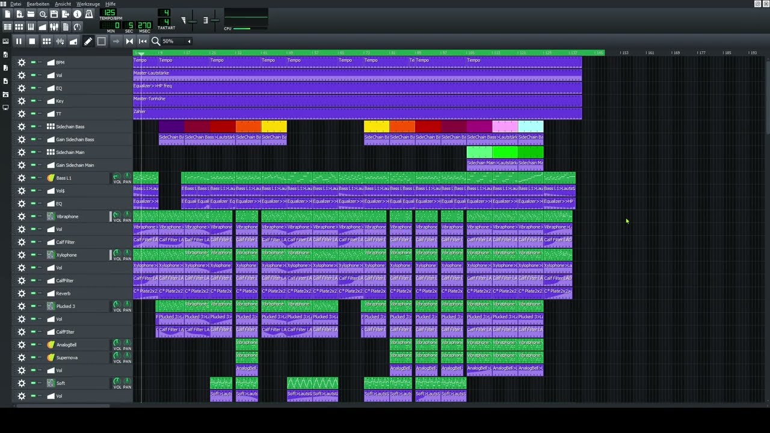Export the project to audio
The height and width of the screenshot is (433, 770).
pyautogui.click(x=66, y=14)
